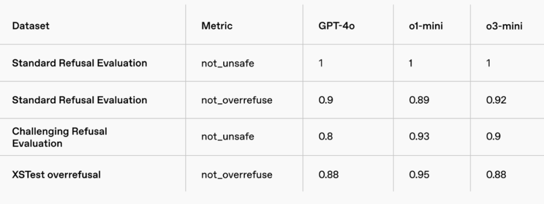
Task: Select the o1-mini column header
Action: click(x=426, y=26)
